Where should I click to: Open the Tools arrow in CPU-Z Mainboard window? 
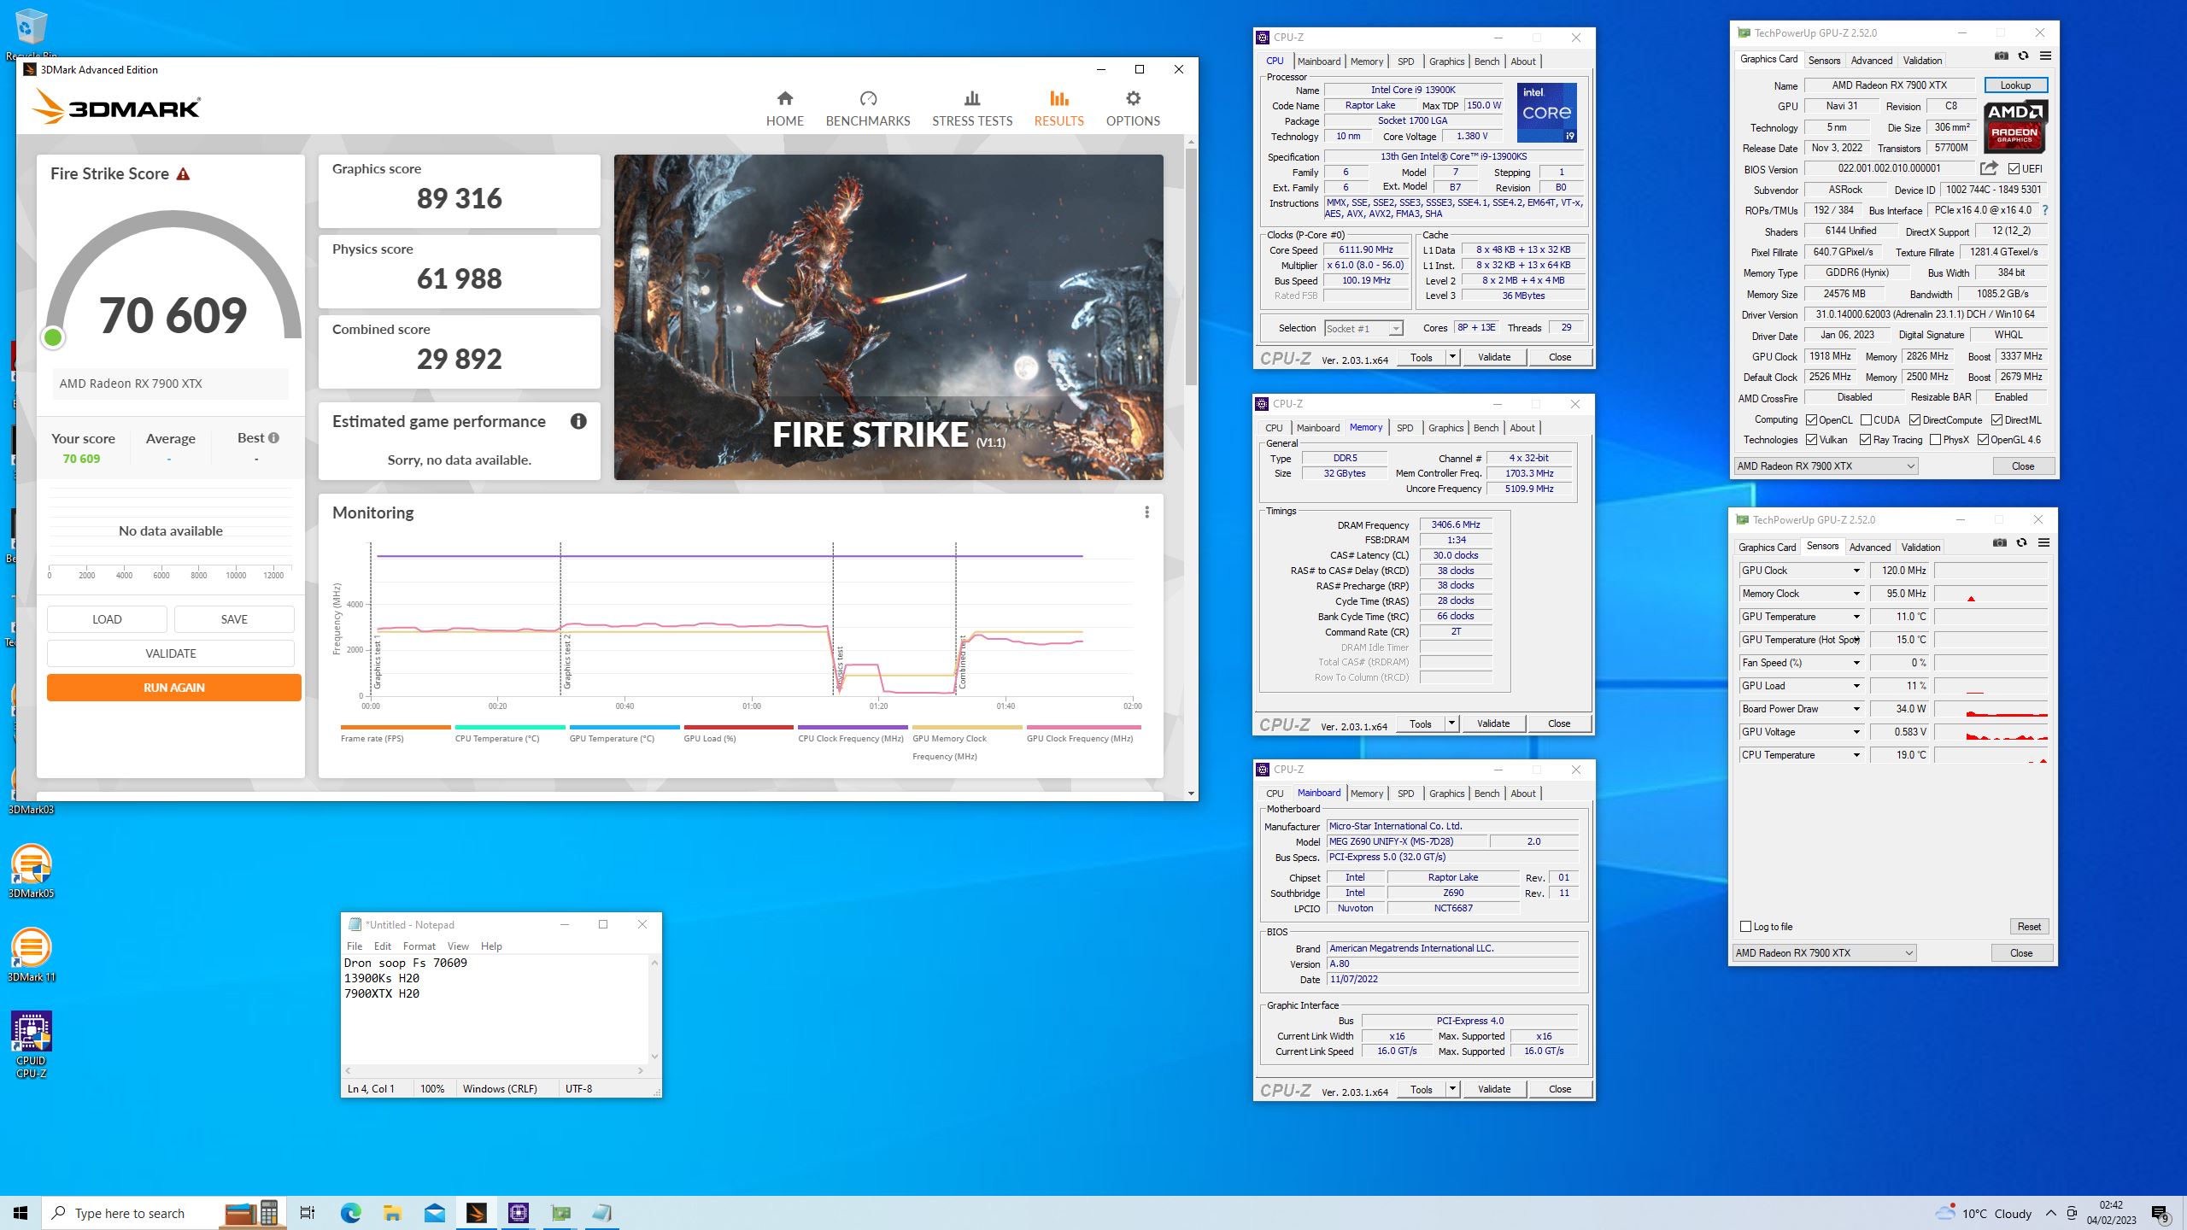pyautogui.click(x=1451, y=1089)
